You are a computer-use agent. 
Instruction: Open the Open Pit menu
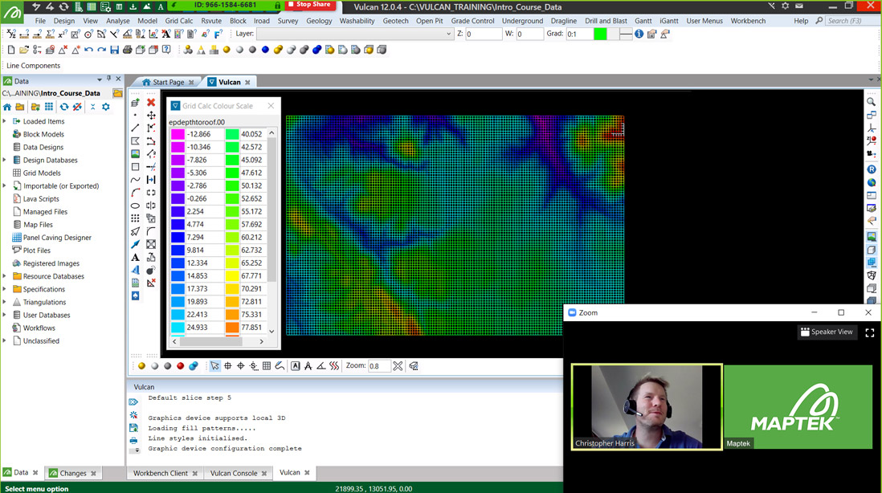click(429, 21)
